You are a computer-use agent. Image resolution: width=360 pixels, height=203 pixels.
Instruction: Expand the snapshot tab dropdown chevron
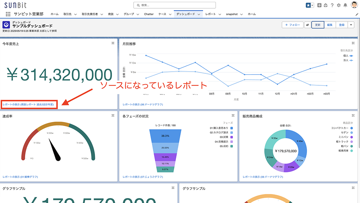(x=242, y=14)
